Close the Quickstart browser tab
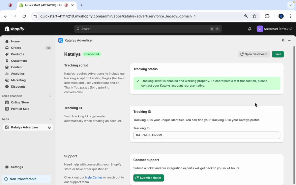 tap(72, 5)
